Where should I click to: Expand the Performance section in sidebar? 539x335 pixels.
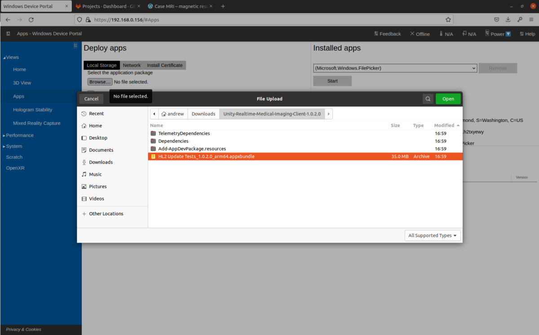19,135
